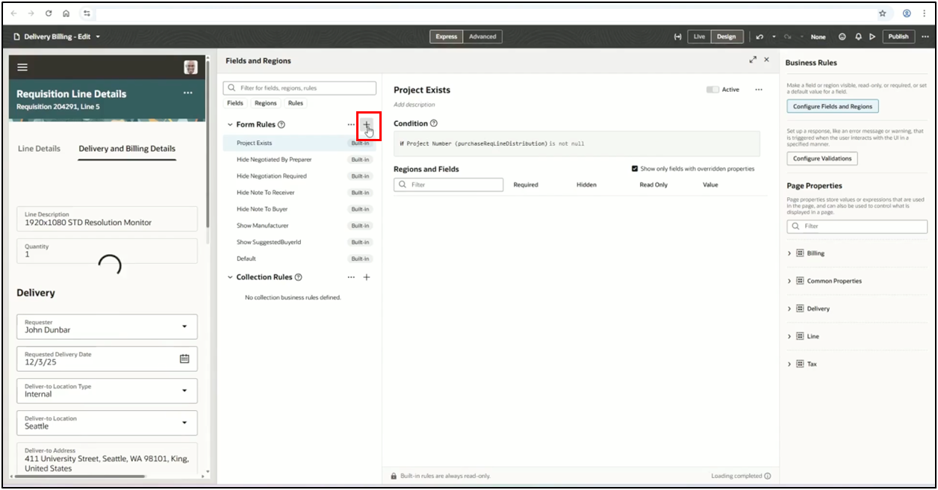
Task: Expand the Billing page properties group
Action: (789, 253)
